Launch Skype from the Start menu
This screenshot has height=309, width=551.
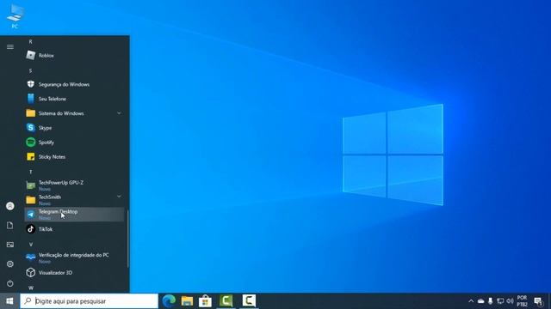coord(74,128)
